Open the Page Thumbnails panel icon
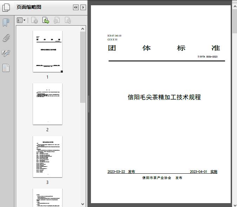237x207 pixels. 6,7
